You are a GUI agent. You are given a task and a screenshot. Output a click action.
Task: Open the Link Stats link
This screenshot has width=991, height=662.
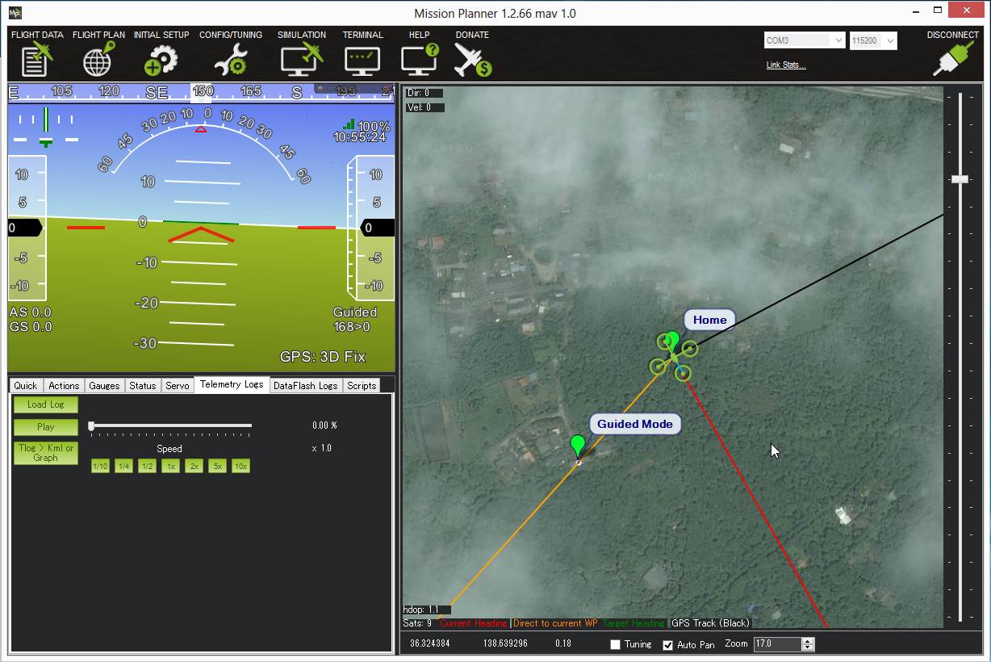(x=785, y=65)
